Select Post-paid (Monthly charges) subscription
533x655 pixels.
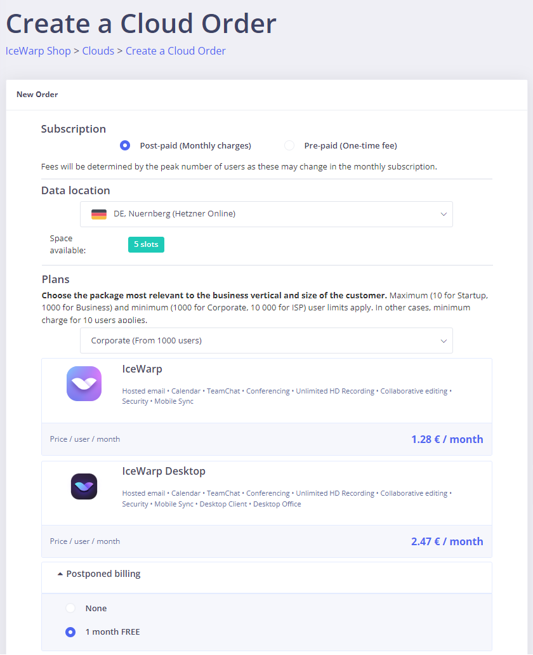pyautogui.click(x=125, y=145)
